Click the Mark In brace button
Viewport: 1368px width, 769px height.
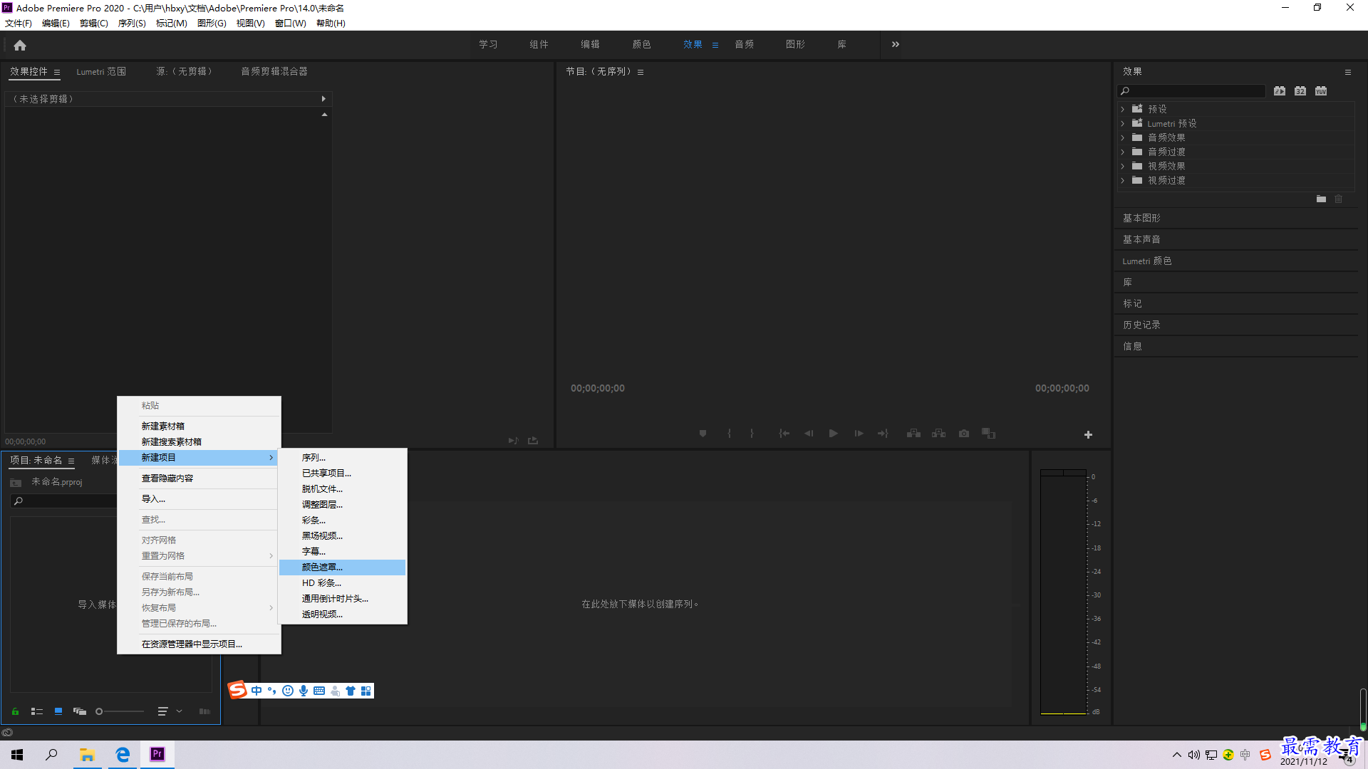[x=729, y=434]
